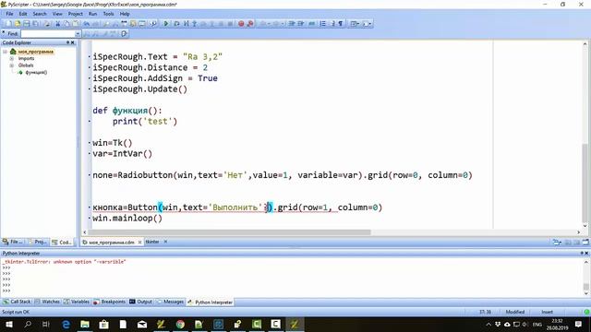This screenshot has height=332, width=591.
Task: Open the Help menu
Action: click(125, 14)
